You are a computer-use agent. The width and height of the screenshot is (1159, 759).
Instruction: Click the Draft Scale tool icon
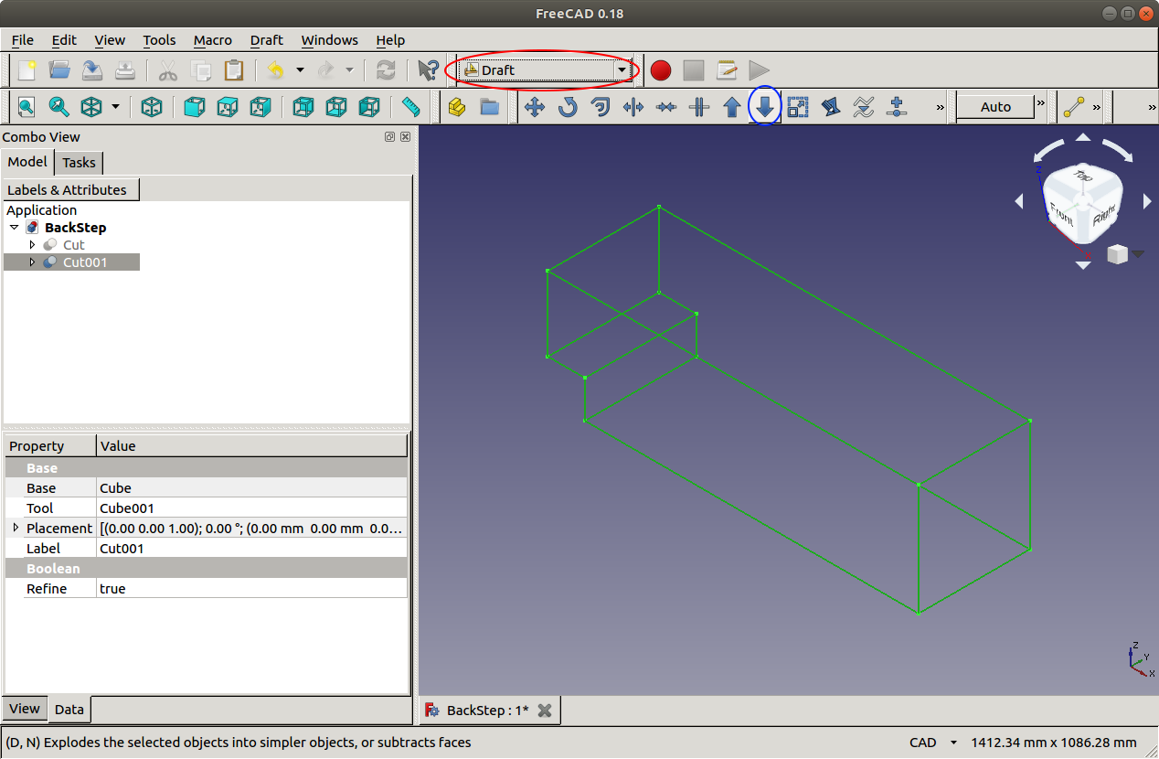[x=798, y=107]
